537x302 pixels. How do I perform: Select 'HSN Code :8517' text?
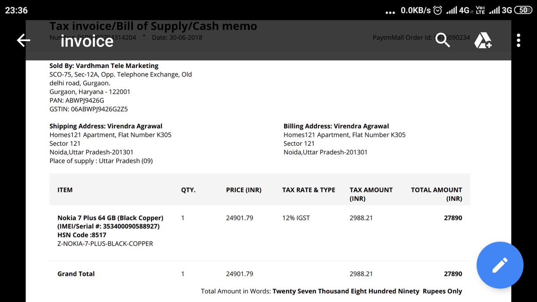click(x=82, y=235)
